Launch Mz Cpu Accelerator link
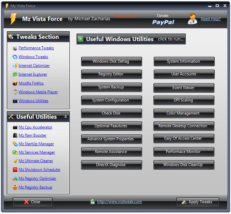The width and height of the screenshot is (231, 214). pos(36,127)
